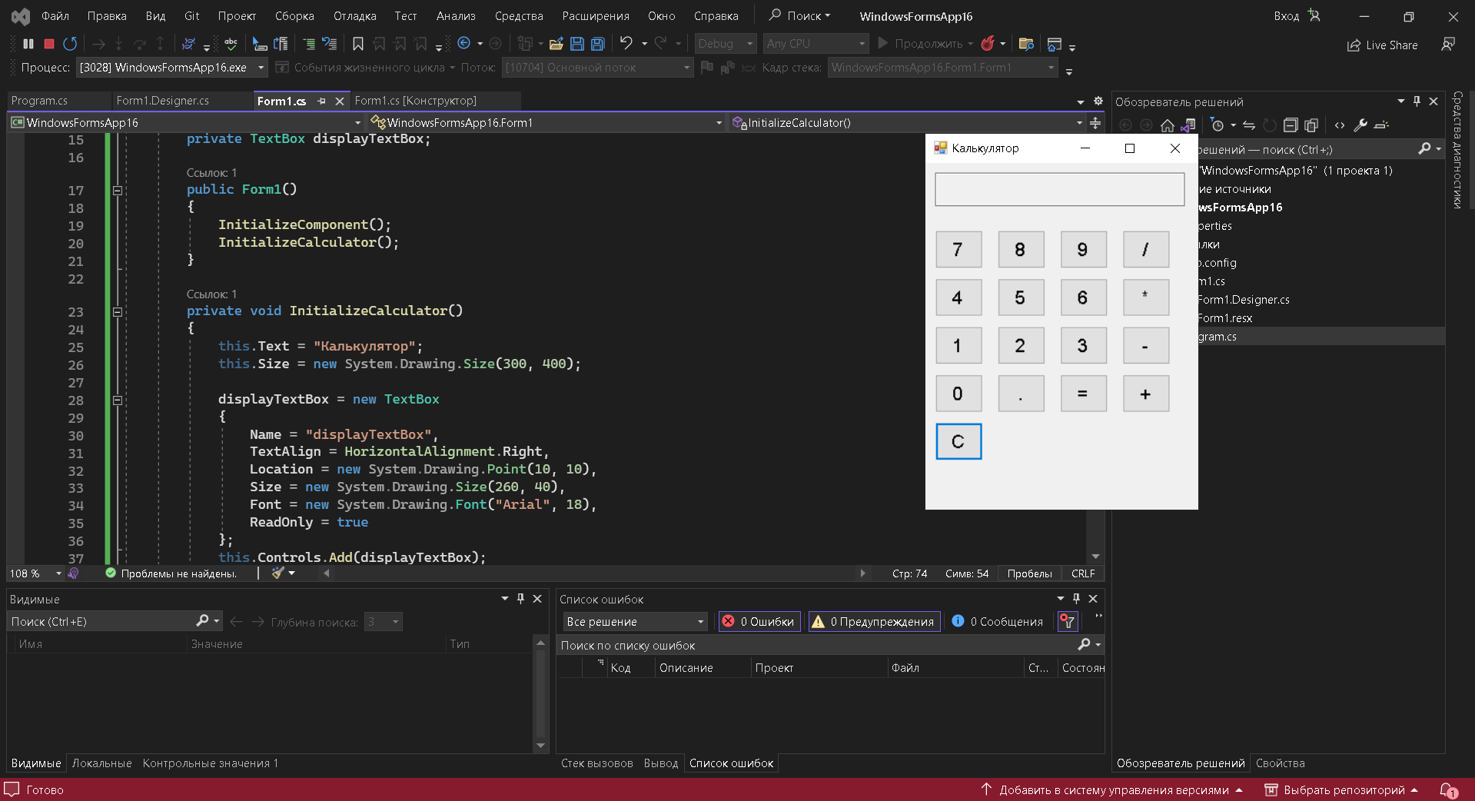Click the Restart debugging icon
This screenshot has width=1475, height=801.
70,43
